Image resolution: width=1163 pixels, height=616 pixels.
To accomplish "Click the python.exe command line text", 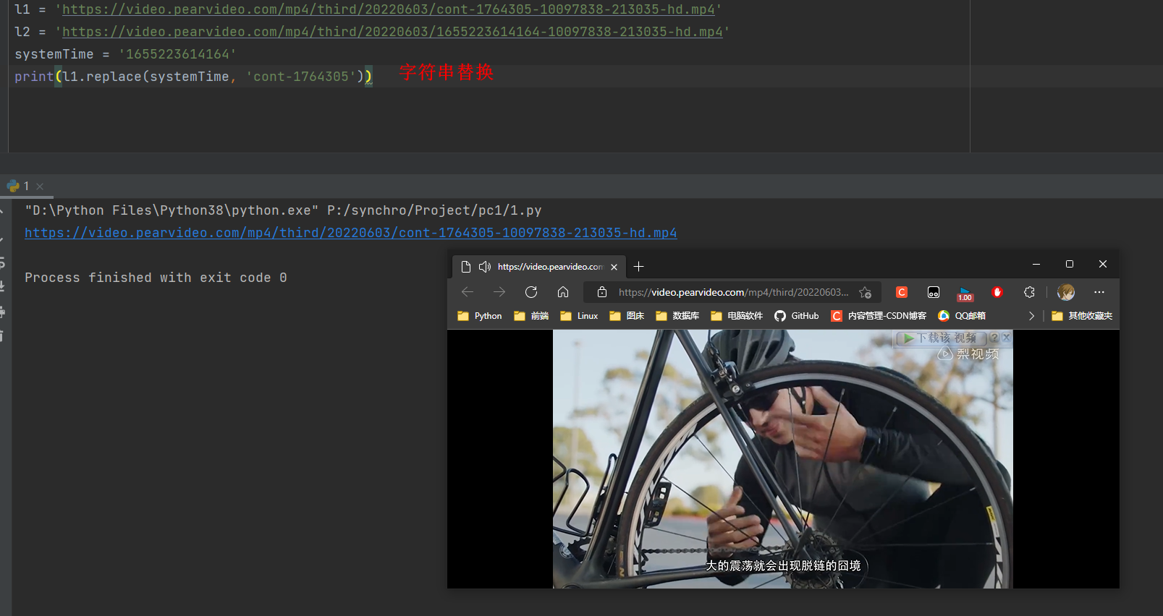I will pyautogui.click(x=283, y=210).
